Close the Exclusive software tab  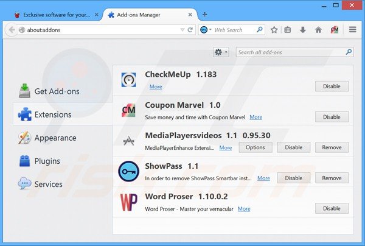coord(96,15)
